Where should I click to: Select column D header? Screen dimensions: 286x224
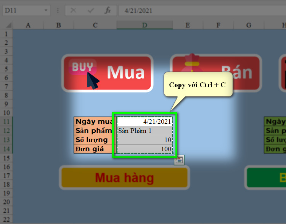pyautogui.click(x=145, y=25)
